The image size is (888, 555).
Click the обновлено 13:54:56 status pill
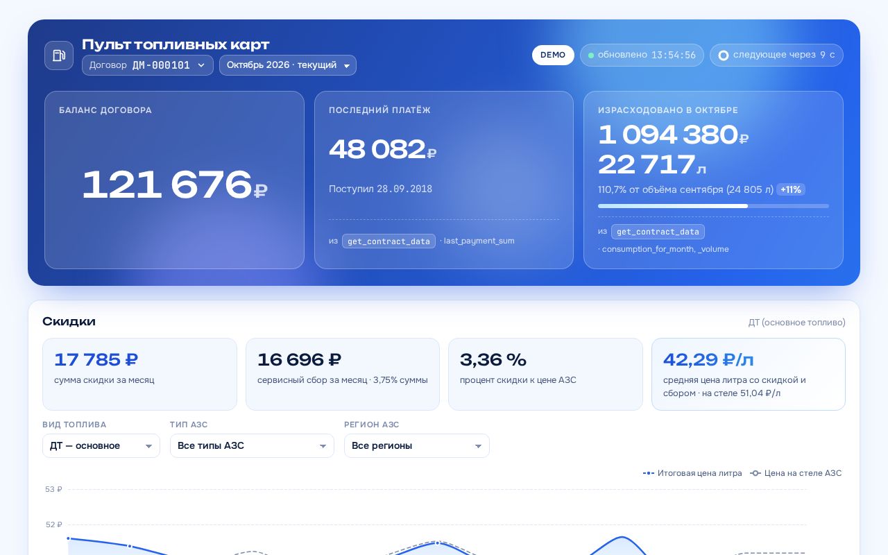[642, 55]
